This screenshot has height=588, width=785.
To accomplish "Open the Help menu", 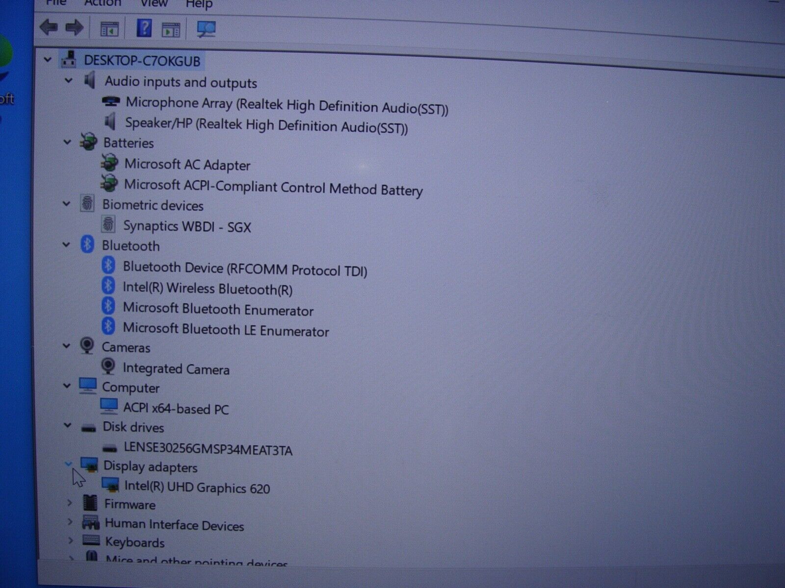I will pyautogui.click(x=199, y=4).
